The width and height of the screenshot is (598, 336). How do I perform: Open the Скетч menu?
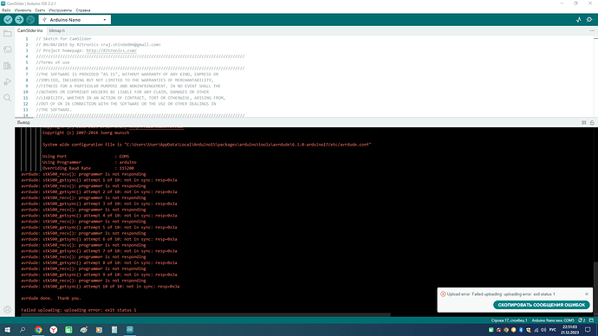click(40, 10)
